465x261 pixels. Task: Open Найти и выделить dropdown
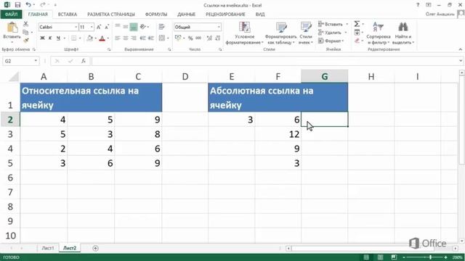[403, 33]
